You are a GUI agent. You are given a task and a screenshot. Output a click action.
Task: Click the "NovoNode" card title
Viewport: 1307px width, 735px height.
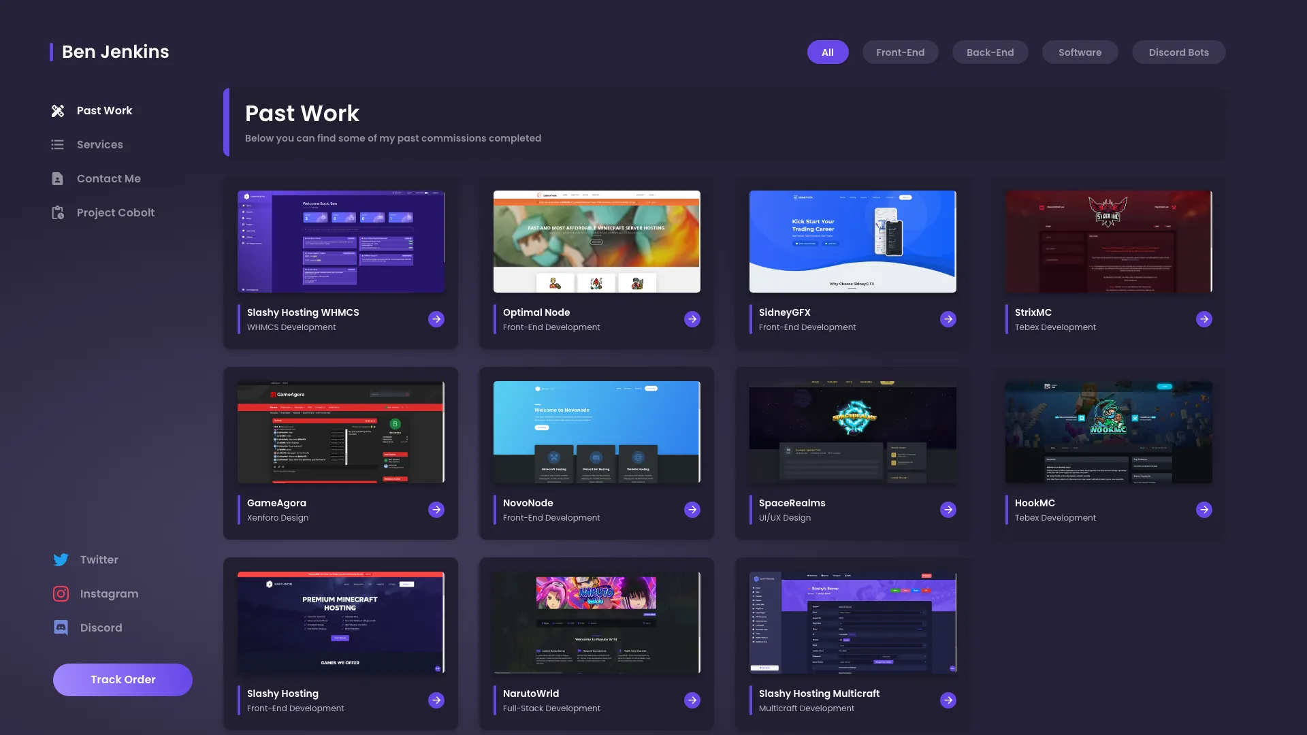(528, 503)
